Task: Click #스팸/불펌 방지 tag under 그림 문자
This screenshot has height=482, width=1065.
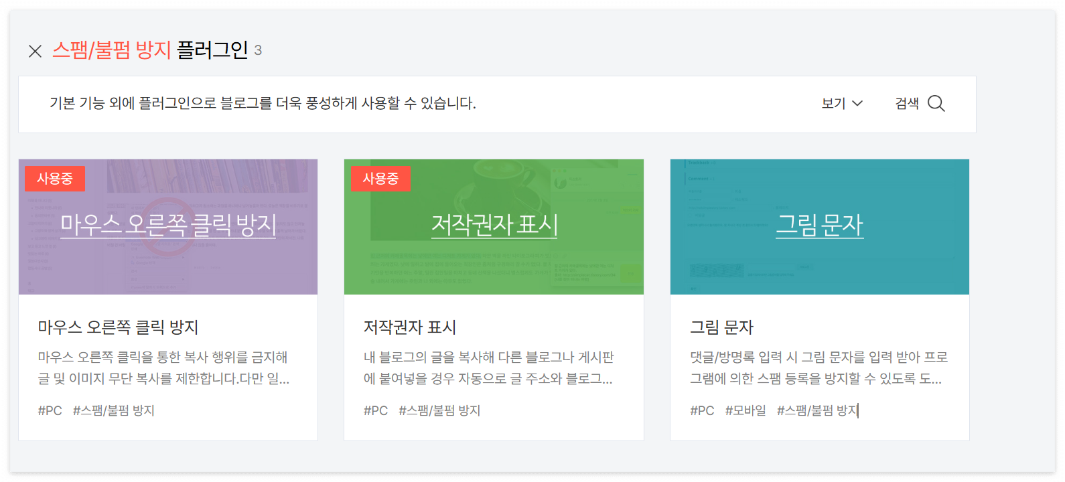Action: 817,410
